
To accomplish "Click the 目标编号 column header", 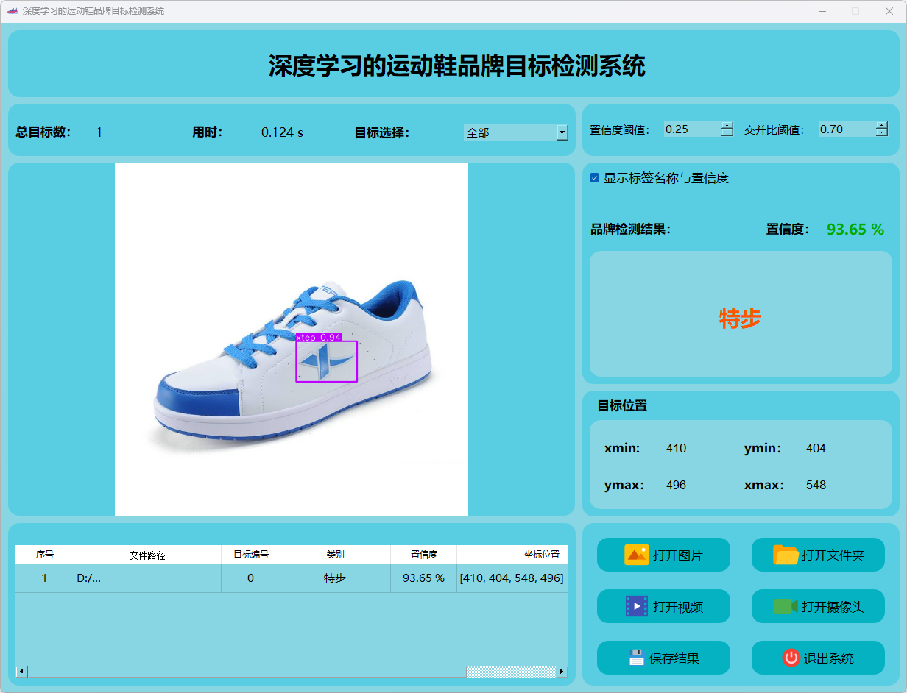I will pyautogui.click(x=251, y=555).
